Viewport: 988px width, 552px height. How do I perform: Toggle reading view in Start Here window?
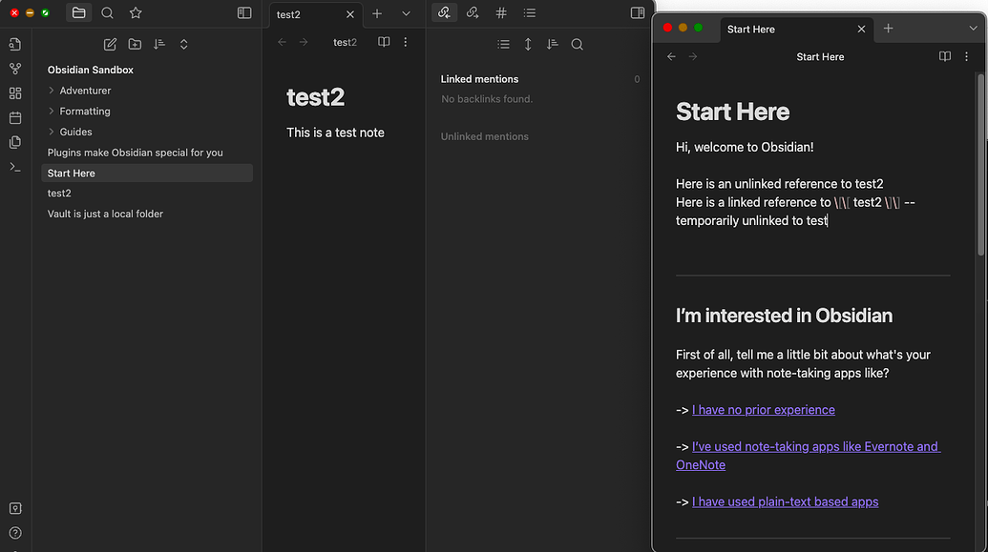(x=944, y=57)
